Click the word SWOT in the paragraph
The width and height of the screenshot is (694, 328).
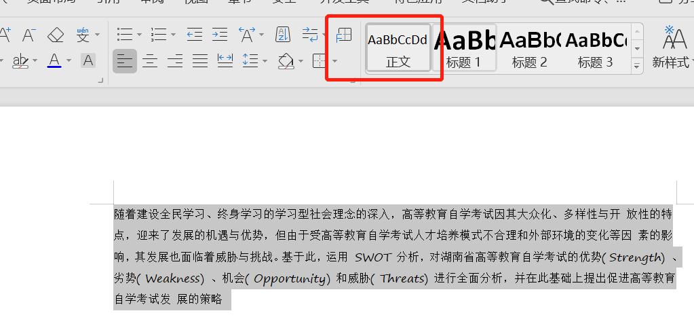pos(373,257)
